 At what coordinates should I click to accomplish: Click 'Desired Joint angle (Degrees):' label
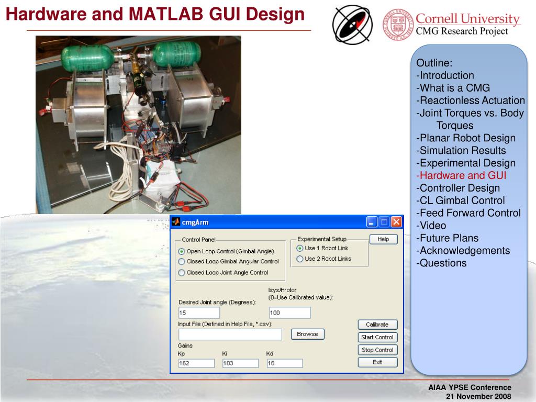[x=217, y=302]
